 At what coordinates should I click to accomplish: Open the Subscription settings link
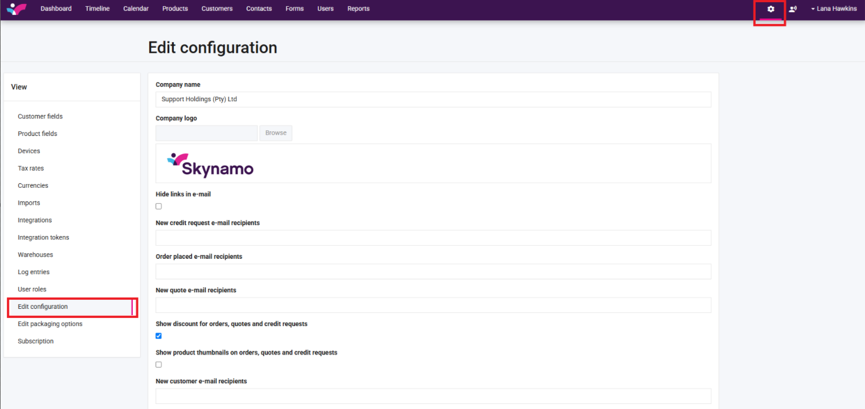coord(35,341)
